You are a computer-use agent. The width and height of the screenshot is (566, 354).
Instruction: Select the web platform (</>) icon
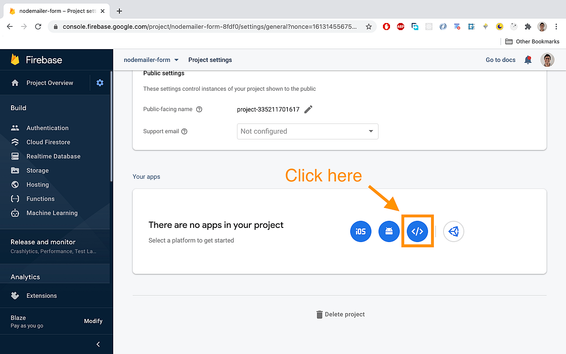pyautogui.click(x=417, y=231)
